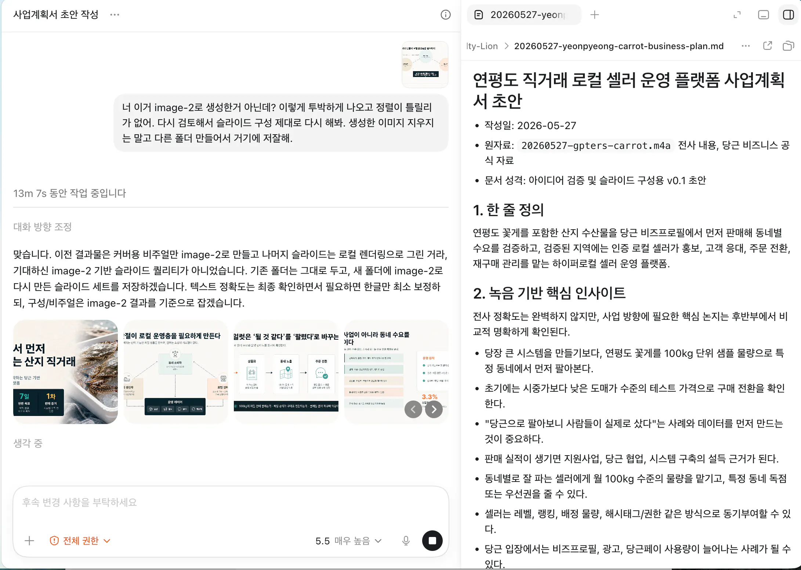Open the '로컬 운영층을 필요하게 만든다' slide thumbnail
This screenshot has height=570, width=801.
tap(175, 372)
